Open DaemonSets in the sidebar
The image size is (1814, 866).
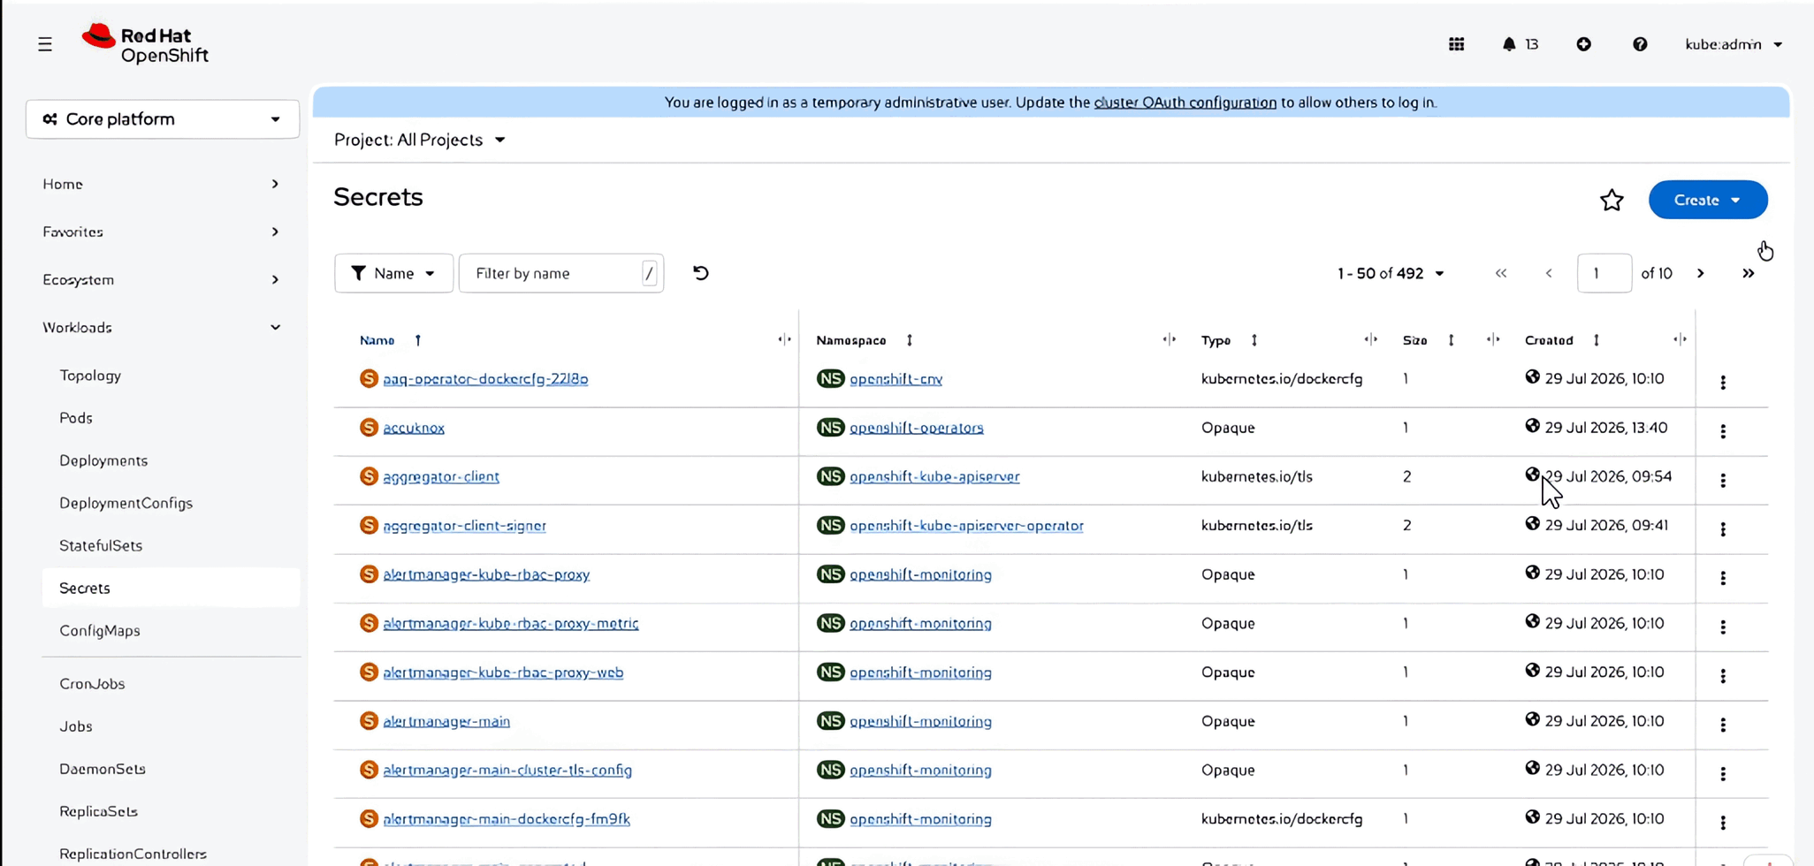[103, 769]
